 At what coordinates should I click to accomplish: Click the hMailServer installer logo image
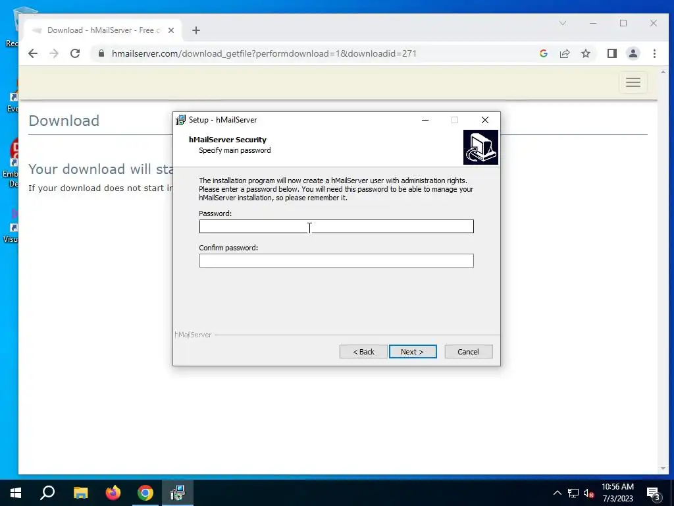coord(480,147)
